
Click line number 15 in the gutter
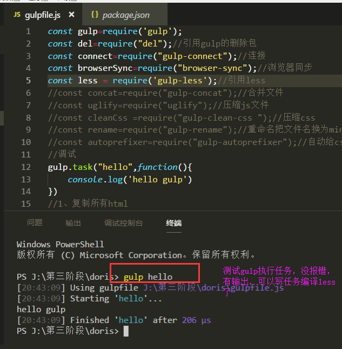point(26,204)
